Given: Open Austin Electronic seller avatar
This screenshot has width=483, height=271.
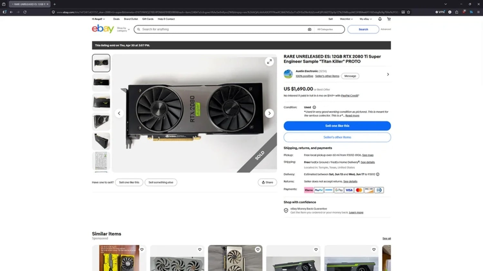Looking at the screenshot, I should tap(288, 74).
